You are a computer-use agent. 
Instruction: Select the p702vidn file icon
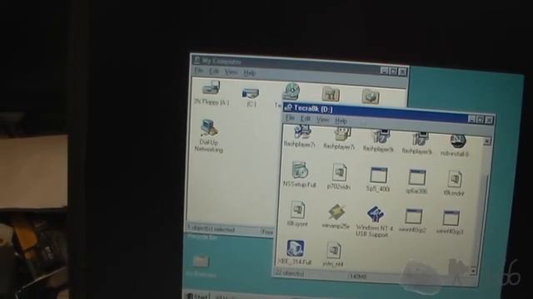pos(339,172)
